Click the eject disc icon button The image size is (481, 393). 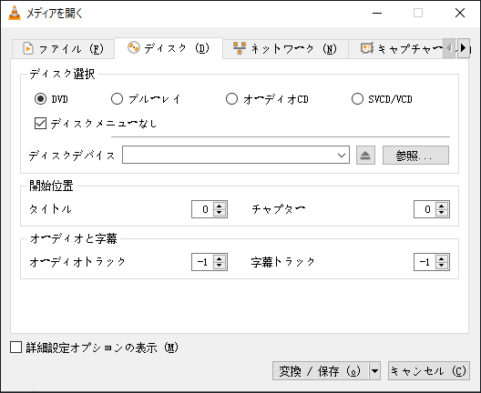click(x=365, y=156)
